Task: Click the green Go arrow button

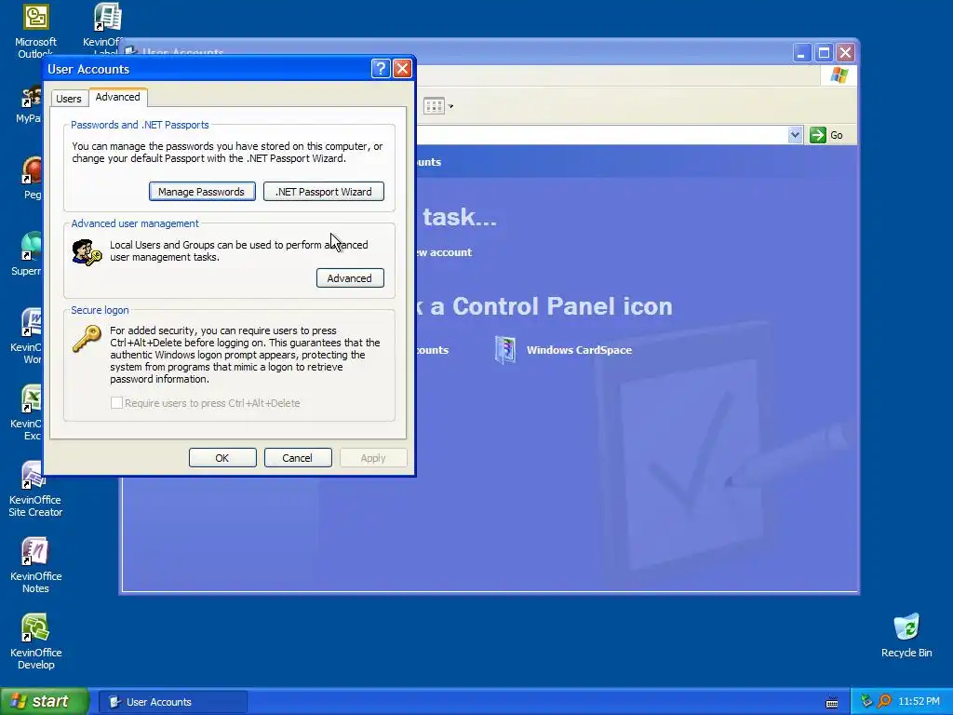Action: tap(818, 135)
